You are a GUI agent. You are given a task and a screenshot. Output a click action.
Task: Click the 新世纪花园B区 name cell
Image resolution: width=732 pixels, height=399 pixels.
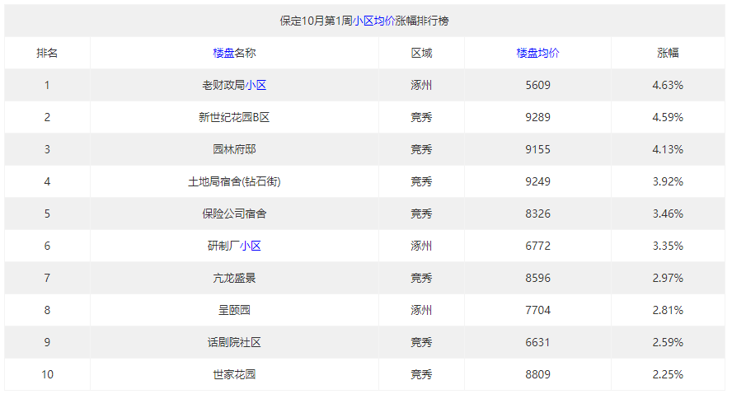pyautogui.click(x=234, y=118)
